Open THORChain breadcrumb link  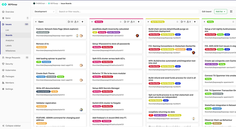click(x=40, y=4)
